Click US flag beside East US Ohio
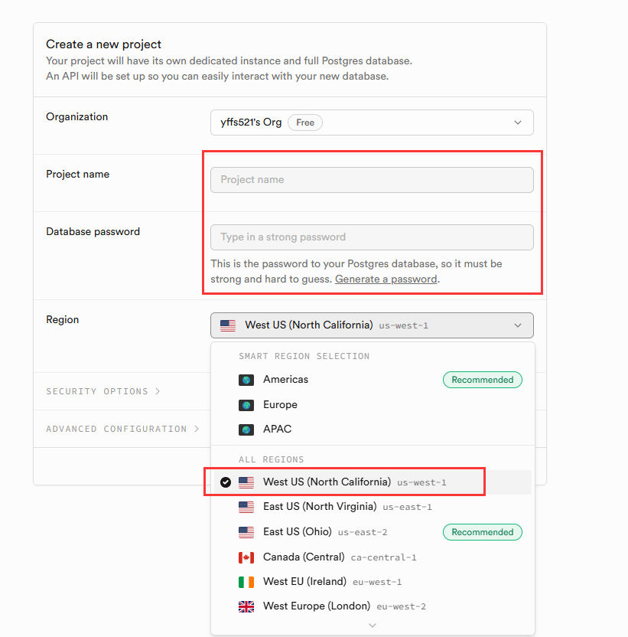 point(246,532)
